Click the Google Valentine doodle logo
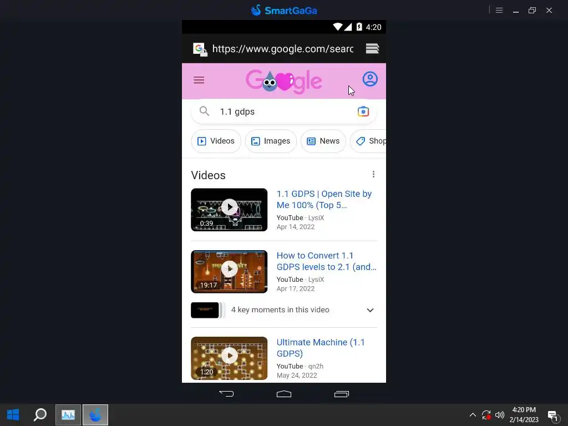Image resolution: width=568 pixels, height=426 pixels. 283,81
